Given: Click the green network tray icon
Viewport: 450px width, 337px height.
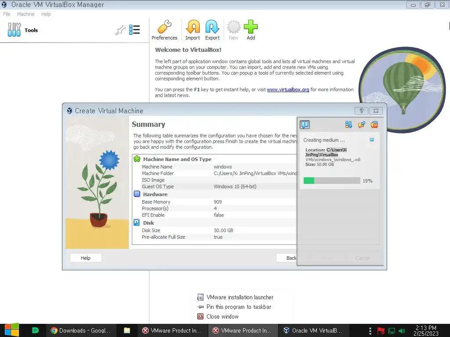Looking at the screenshot, I should [392, 331].
